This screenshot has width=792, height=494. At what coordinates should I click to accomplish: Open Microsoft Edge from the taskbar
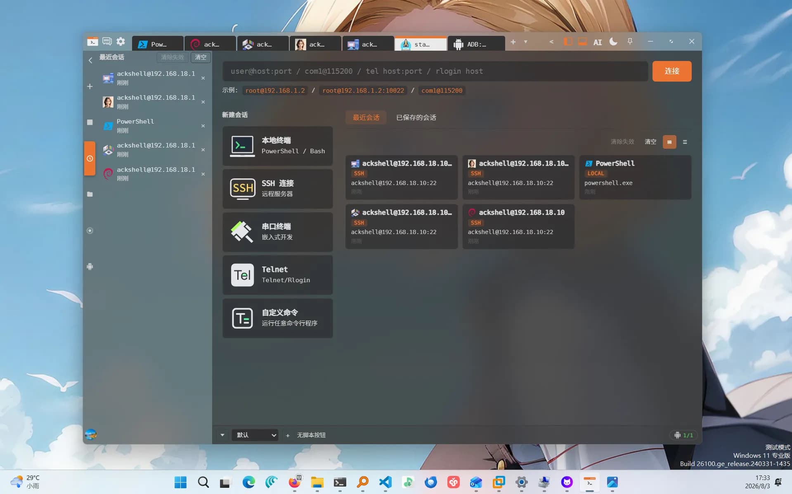coord(248,482)
